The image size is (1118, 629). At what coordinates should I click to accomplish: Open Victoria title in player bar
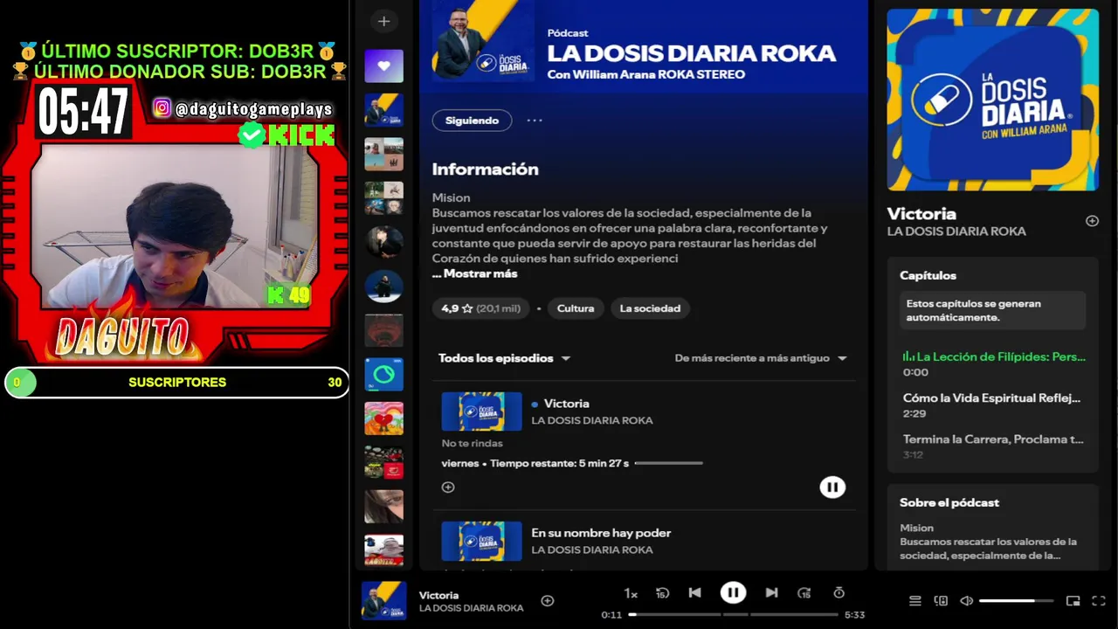coord(438,595)
